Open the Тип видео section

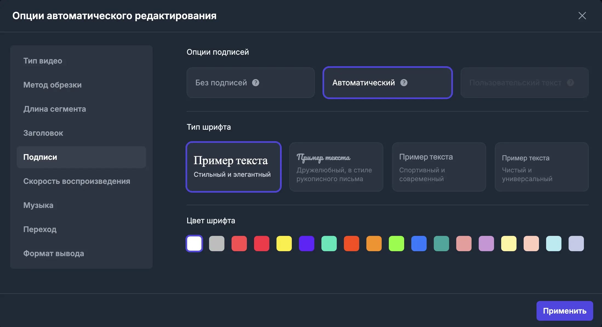pyautogui.click(x=43, y=61)
